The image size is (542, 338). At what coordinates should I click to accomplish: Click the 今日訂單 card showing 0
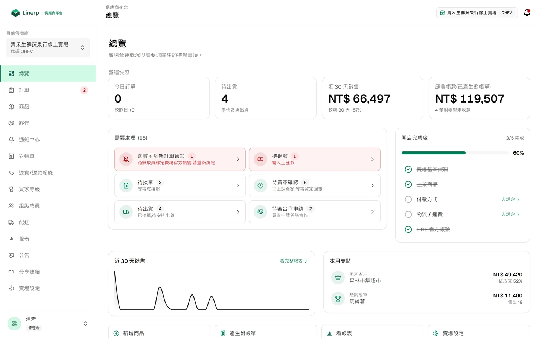[x=159, y=98]
